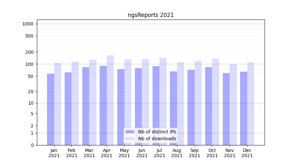Click the Nb of distinct IPs legend swatch
This screenshot has width=294, height=163.
tap(130, 132)
